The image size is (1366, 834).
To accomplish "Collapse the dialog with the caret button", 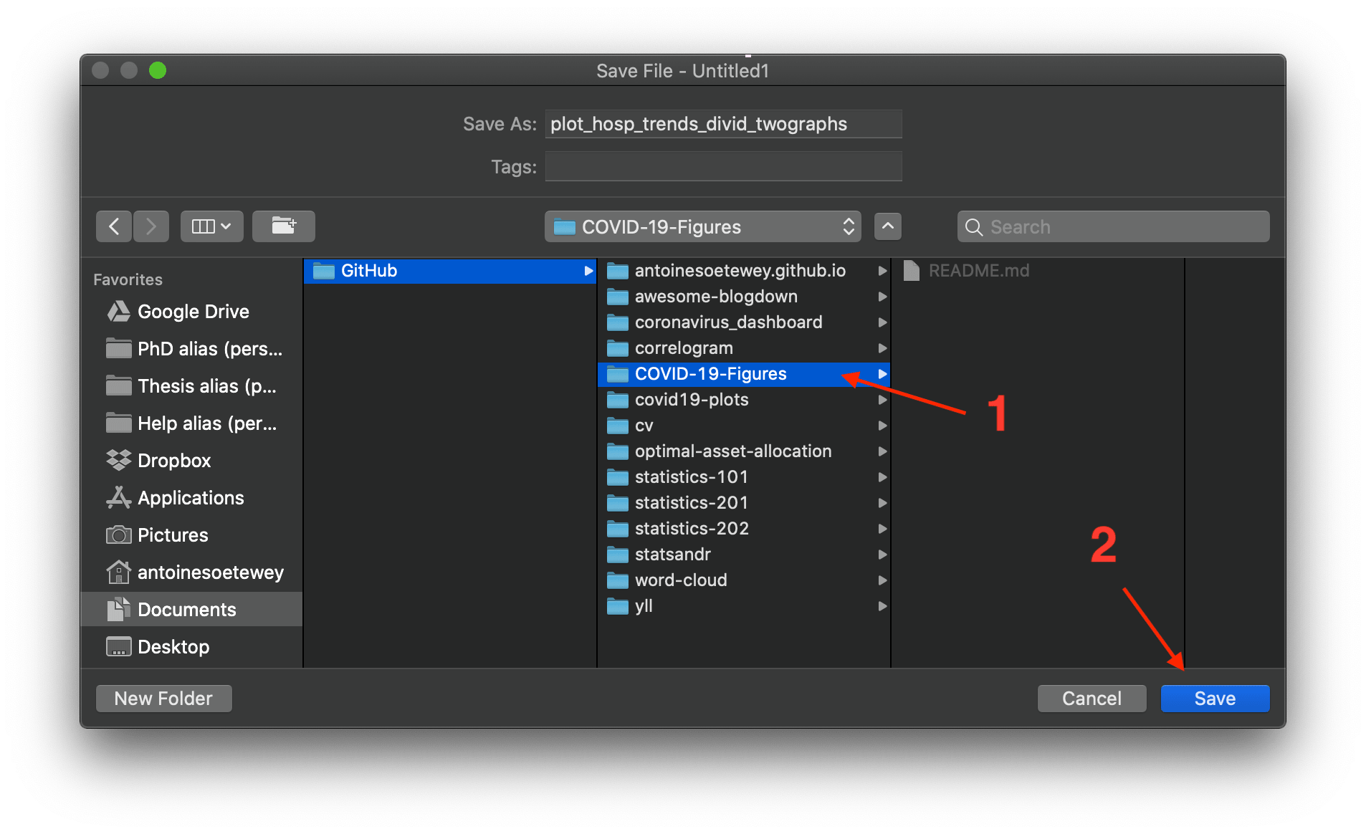I will [887, 226].
